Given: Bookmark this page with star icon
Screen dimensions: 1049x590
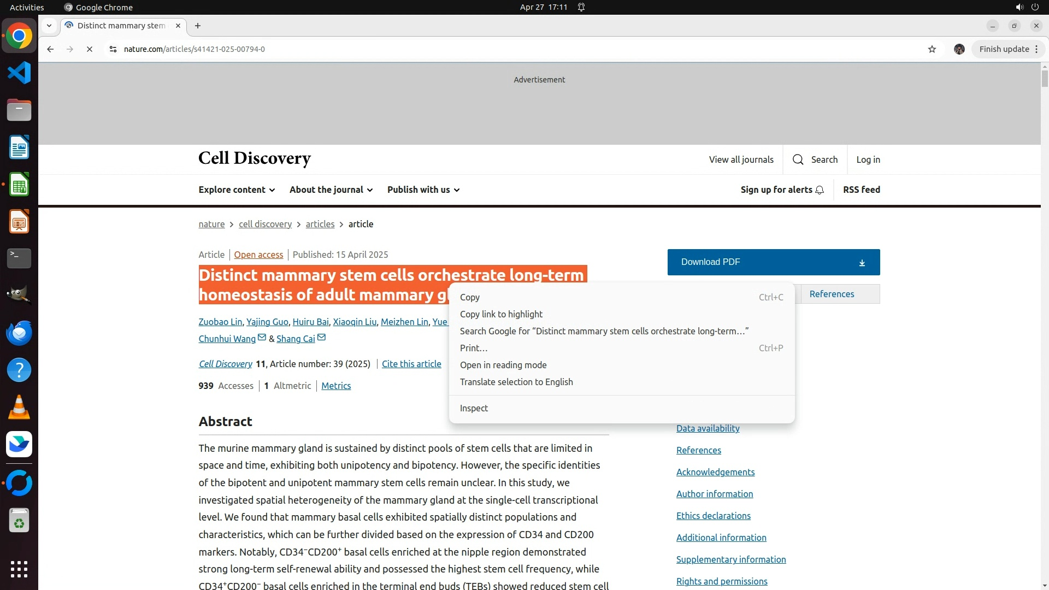Looking at the screenshot, I should pyautogui.click(x=932, y=49).
